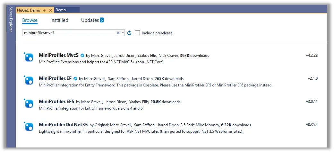
Task: Pin the NuGet: Demo tab
Action: click(45, 10)
